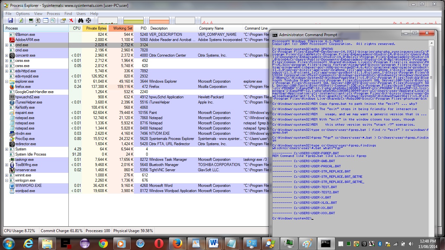
Task: Click the DLL/handle view toolbar icon
Action: point(53,21)
